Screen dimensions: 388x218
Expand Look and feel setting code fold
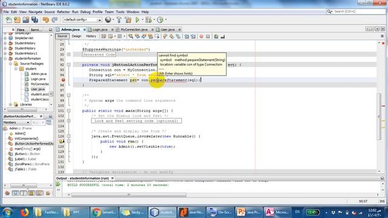coord(69,121)
